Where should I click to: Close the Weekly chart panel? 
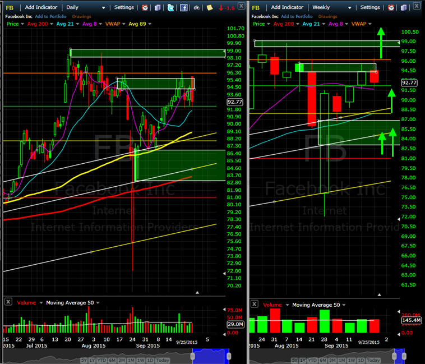(417, 6)
